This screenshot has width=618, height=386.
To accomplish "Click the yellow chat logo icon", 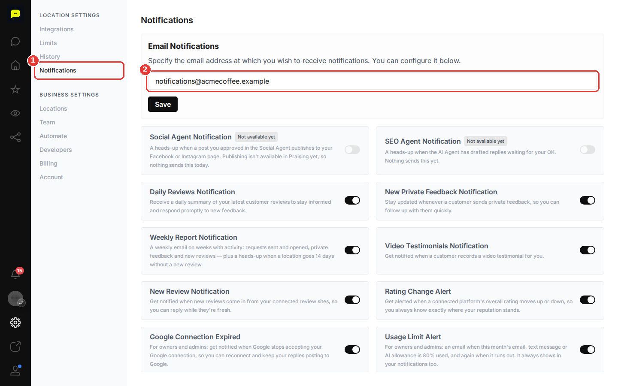I will [15, 14].
